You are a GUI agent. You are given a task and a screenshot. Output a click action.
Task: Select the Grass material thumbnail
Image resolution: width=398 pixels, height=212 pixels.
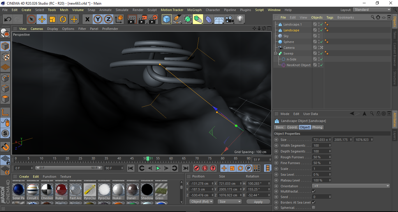click(161, 191)
